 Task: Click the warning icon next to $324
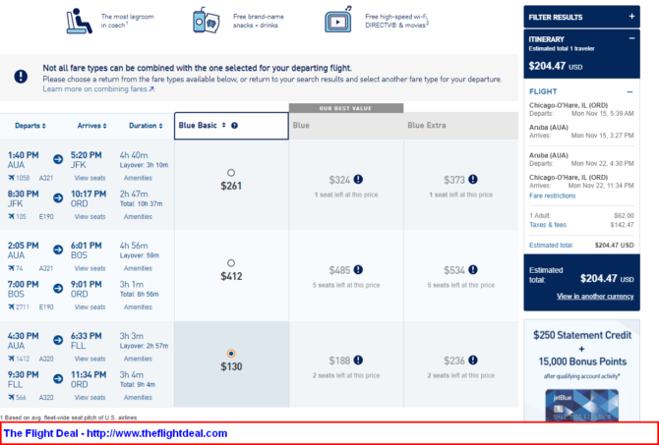coord(358,180)
